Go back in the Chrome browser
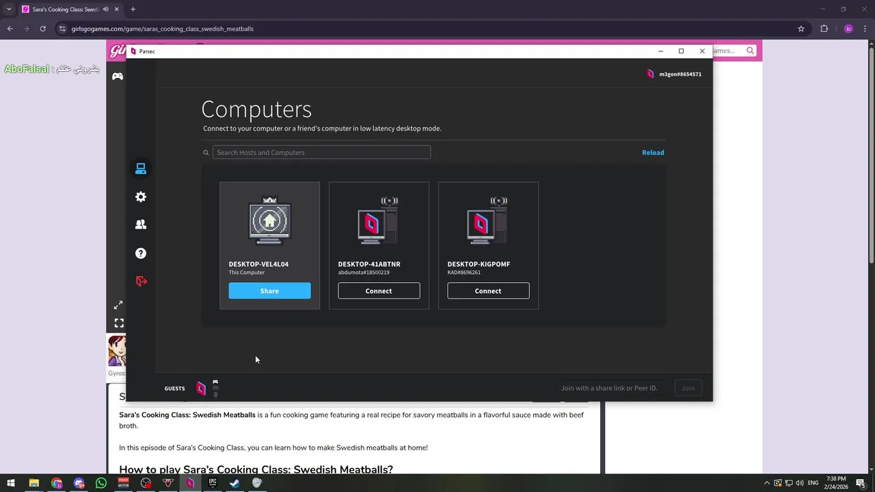 point(10,29)
